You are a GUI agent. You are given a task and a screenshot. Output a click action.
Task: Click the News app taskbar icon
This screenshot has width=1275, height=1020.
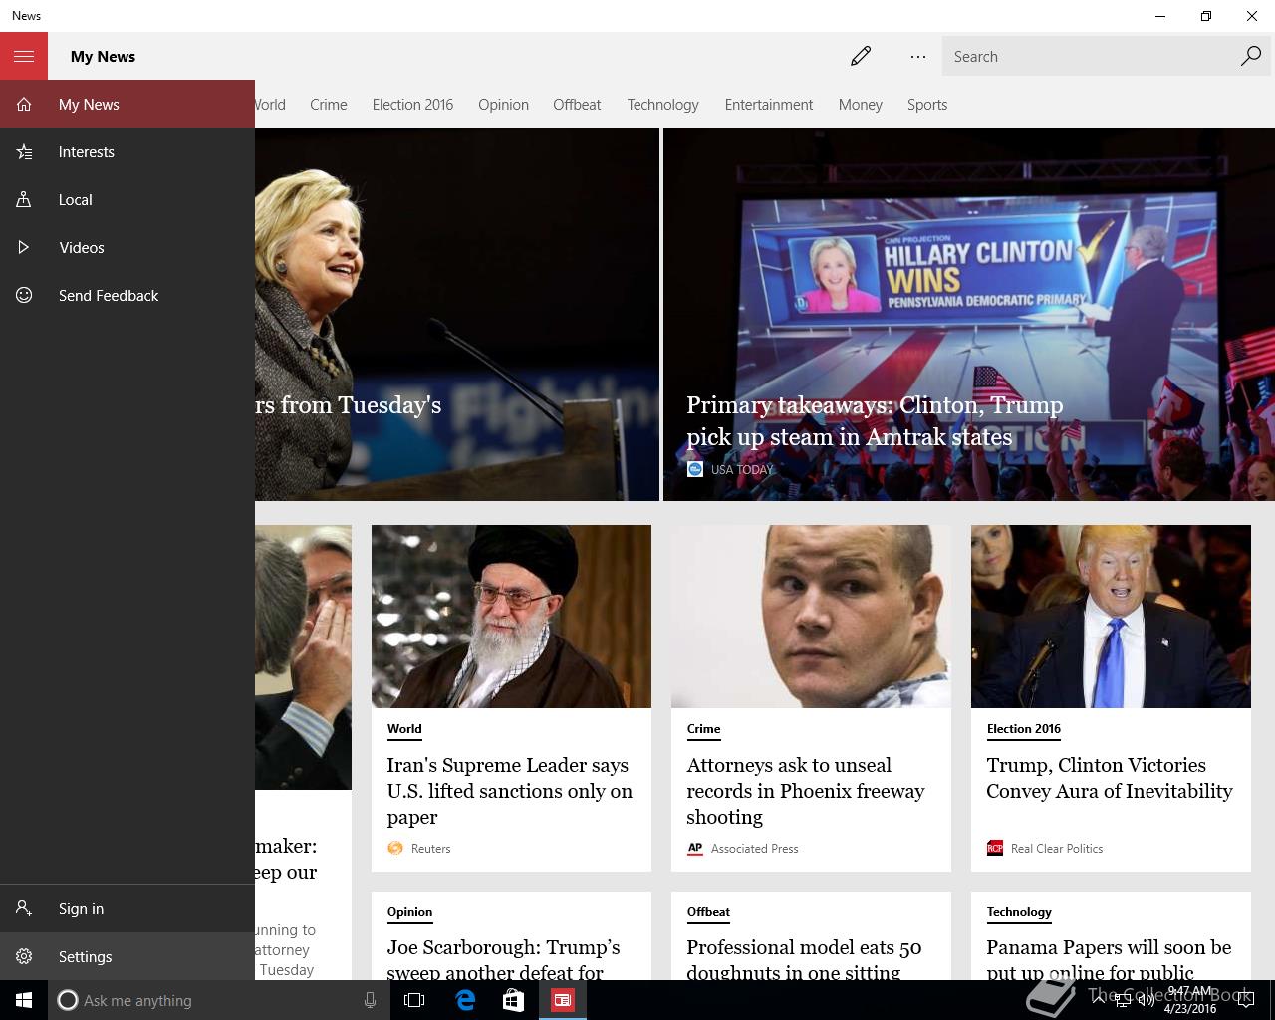pos(563,1000)
